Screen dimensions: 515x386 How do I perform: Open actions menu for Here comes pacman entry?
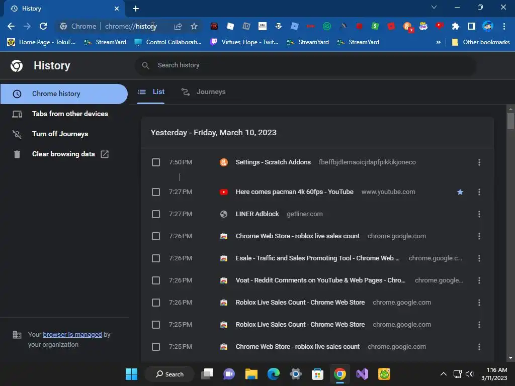click(479, 191)
